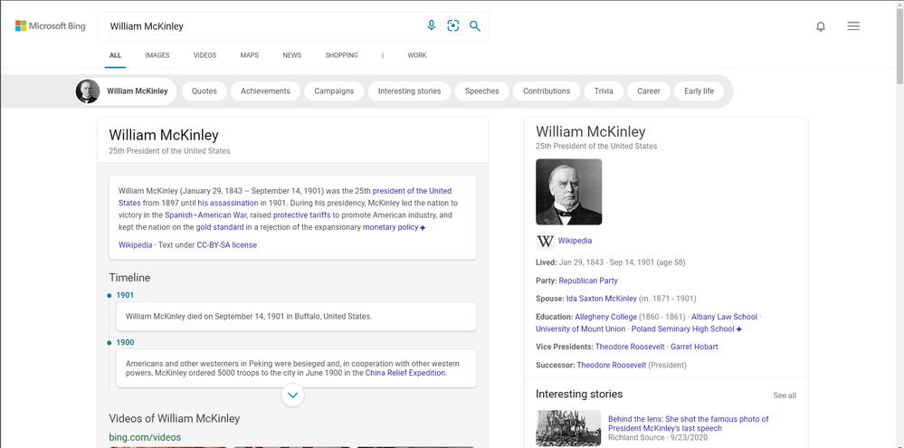Open the Ida Saxton McKinley link
Viewport: 904px width, 448px height.
coord(602,299)
